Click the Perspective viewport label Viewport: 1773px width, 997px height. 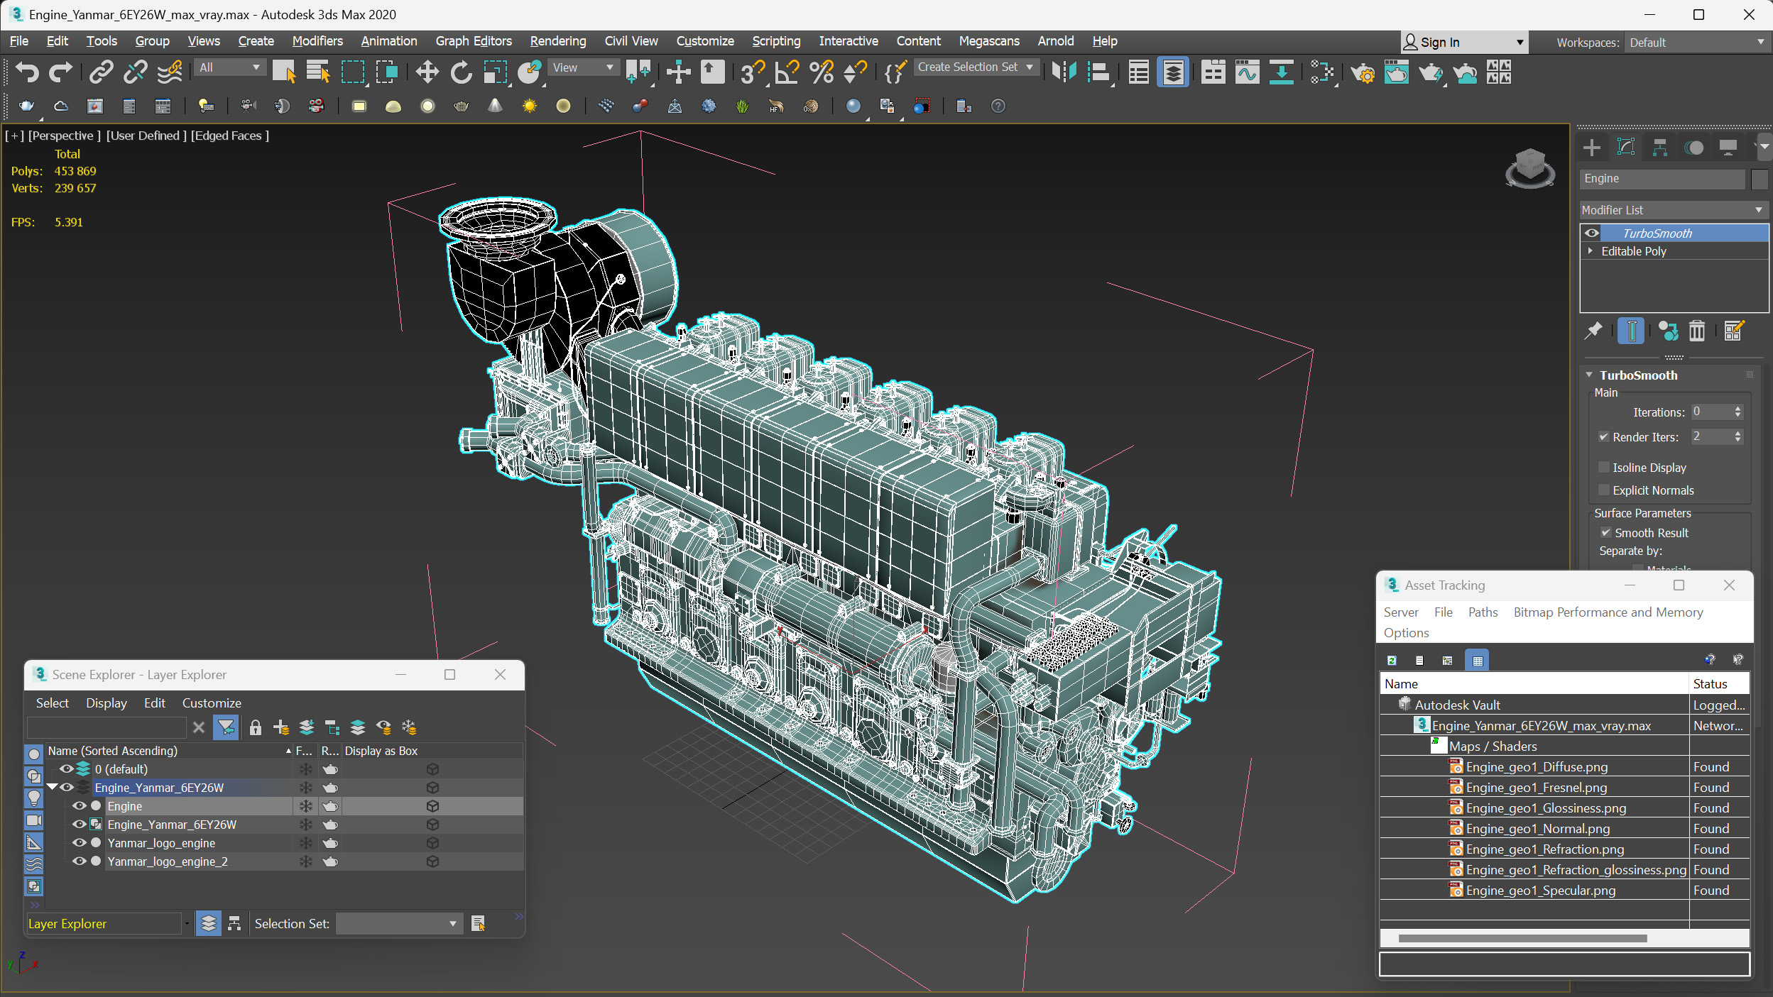tap(64, 136)
